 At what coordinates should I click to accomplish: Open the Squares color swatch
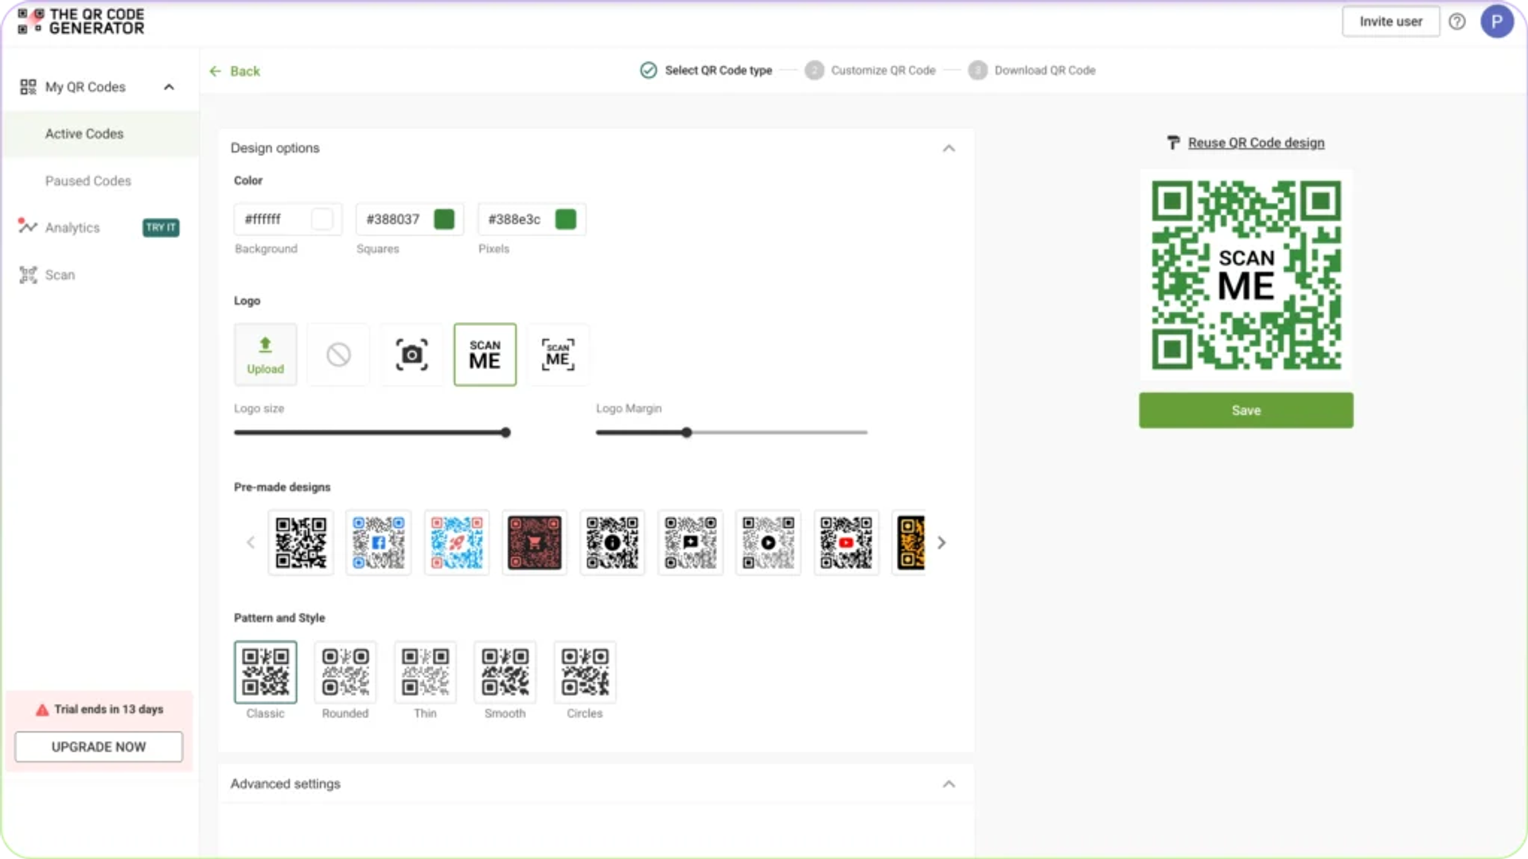(x=444, y=219)
